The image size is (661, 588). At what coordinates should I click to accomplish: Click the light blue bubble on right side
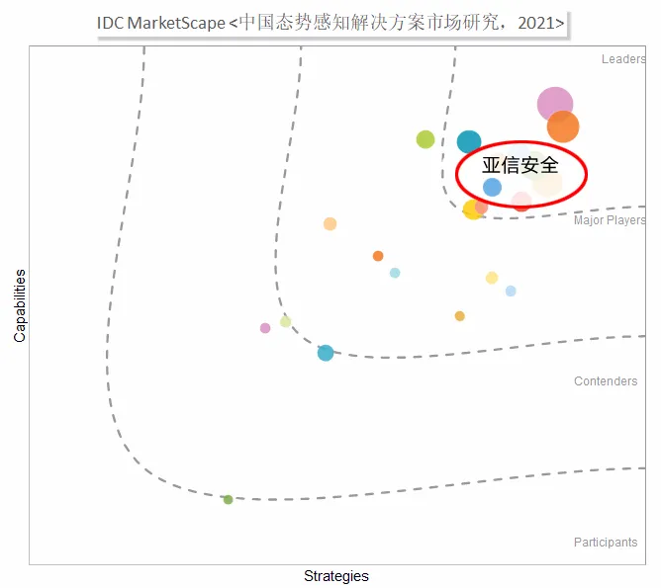point(511,292)
